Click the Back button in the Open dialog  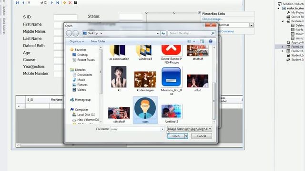click(x=69, y=33)
